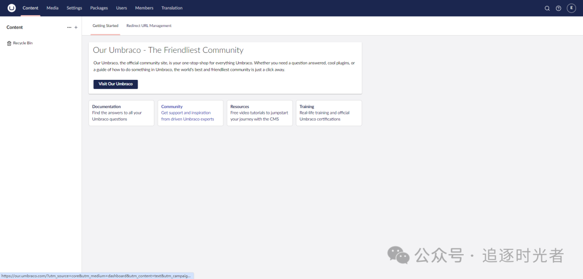583x279 pixels.
Task: Click the Content sidebar heading
Action: point(15,28)
